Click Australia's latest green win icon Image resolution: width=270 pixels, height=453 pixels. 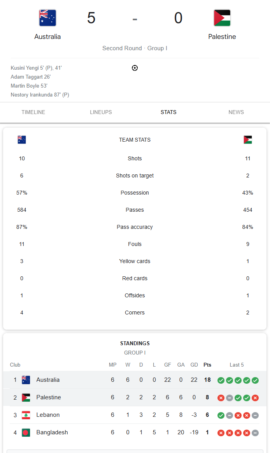(x=255, y=381)
